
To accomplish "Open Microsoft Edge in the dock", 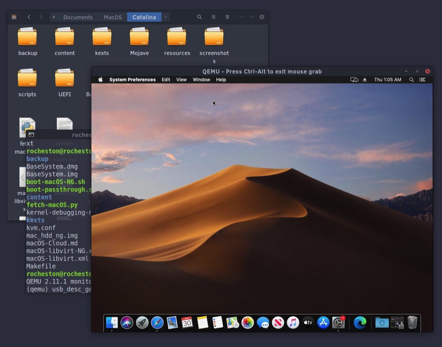I will coord(360,323).
